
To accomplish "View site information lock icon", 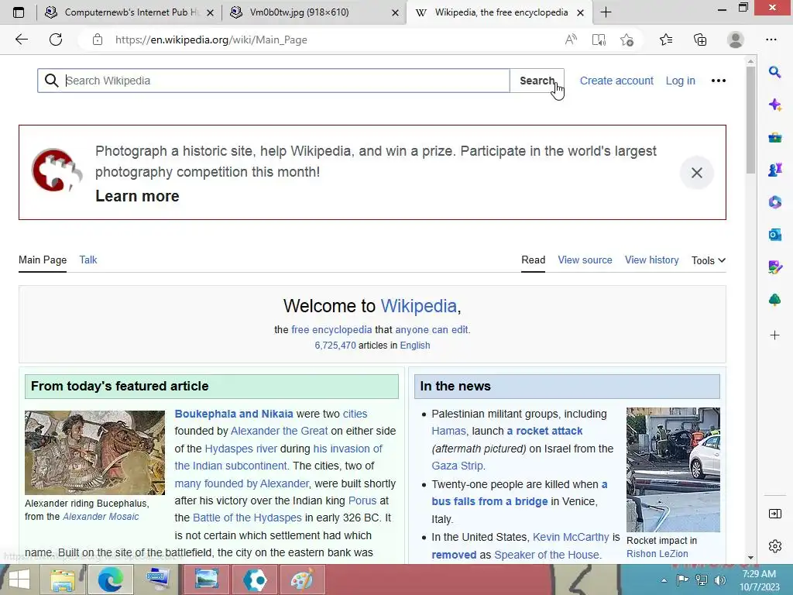I will [98, 40].
